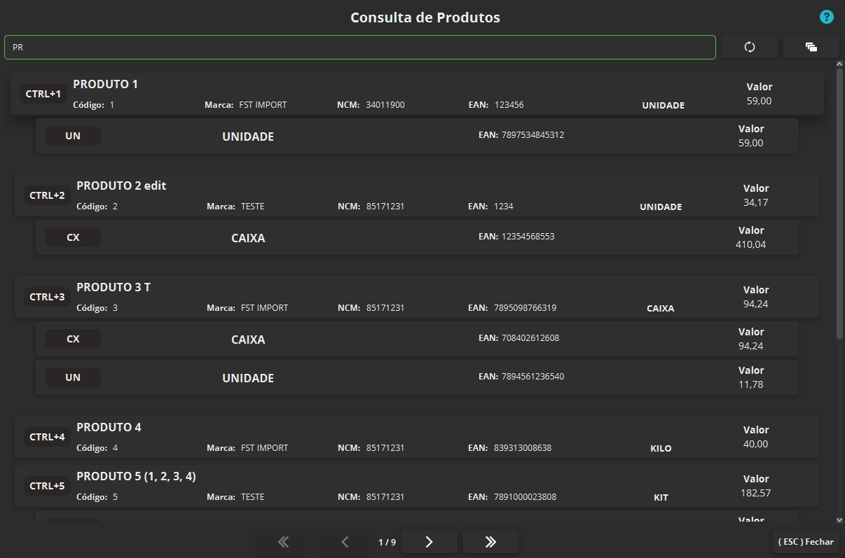Click UN badge with EAN 7894561236540
This screenshot has width=845, height=558.
[x=73, y=377]
